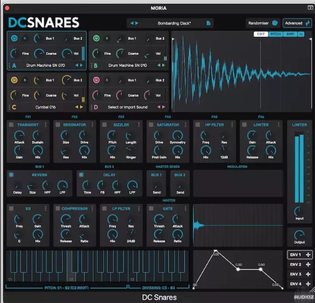Select previous sample for layer A
Viewport: 315px width, 303px height.
(77, 65)
